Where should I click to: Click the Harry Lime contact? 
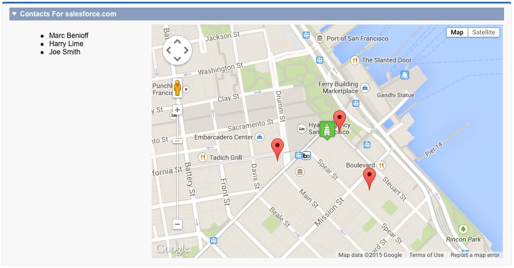(x=66, y=43)
